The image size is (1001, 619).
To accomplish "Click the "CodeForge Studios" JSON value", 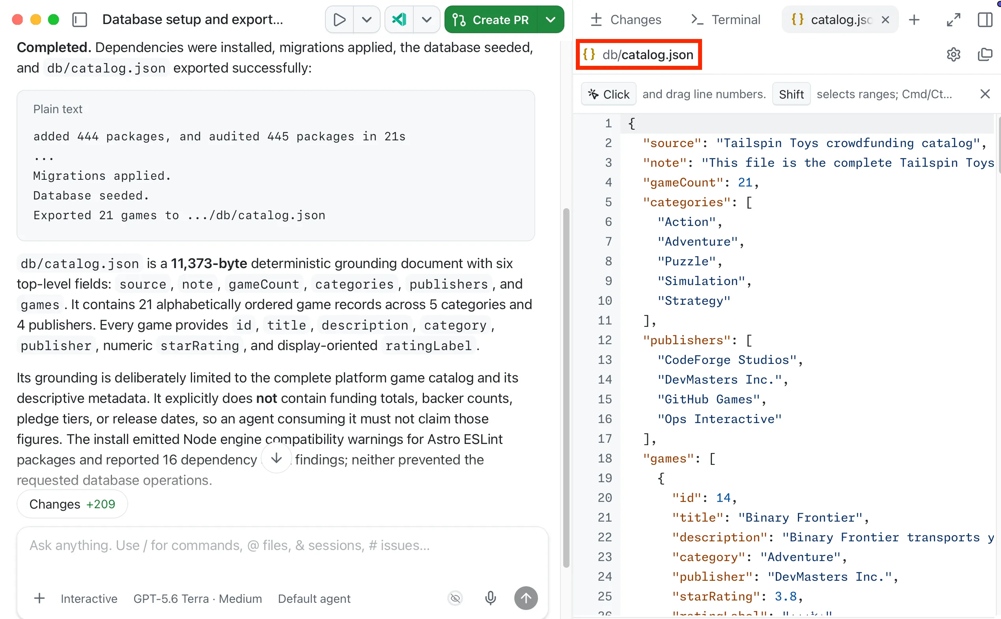I will point(727,360).
